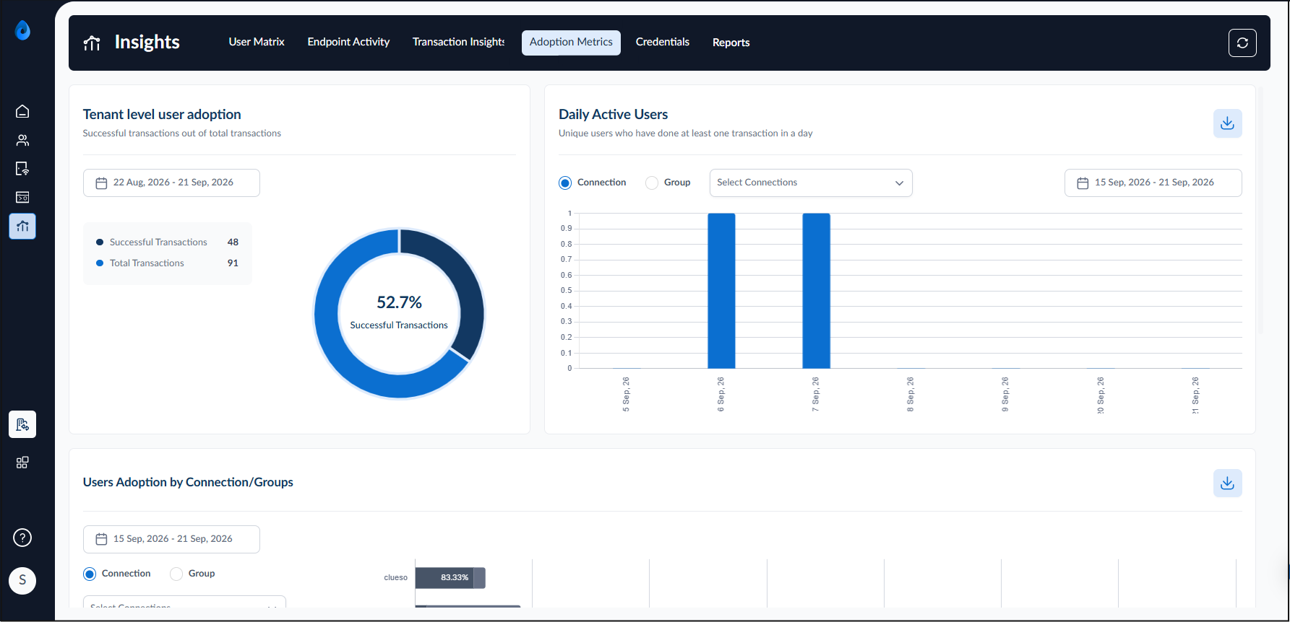Open the code window icon in sidebar
This screenshot has width=1290, height=622.
(22, 197)
